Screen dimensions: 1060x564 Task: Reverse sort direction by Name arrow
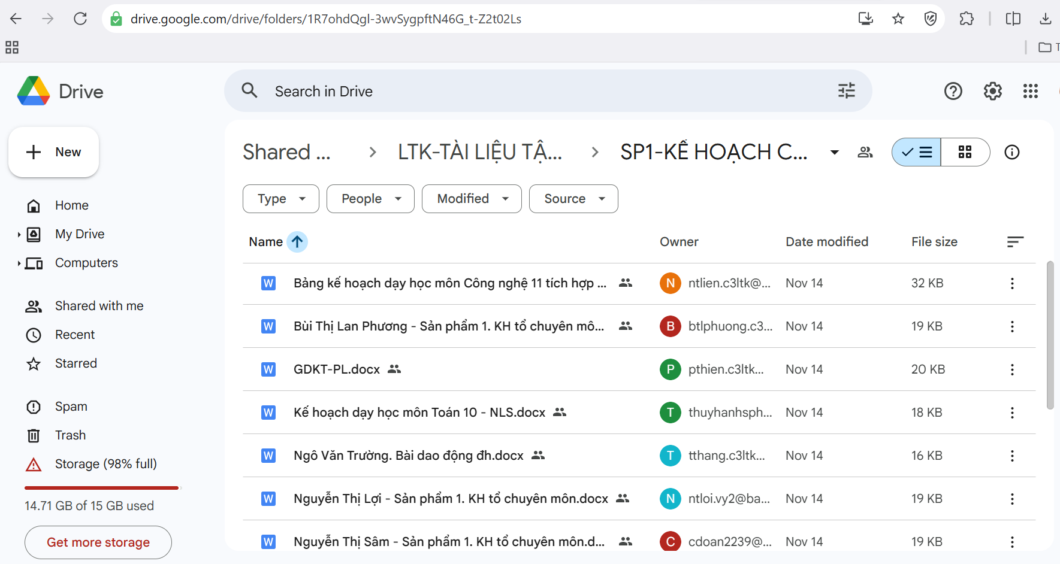(297, 242)
